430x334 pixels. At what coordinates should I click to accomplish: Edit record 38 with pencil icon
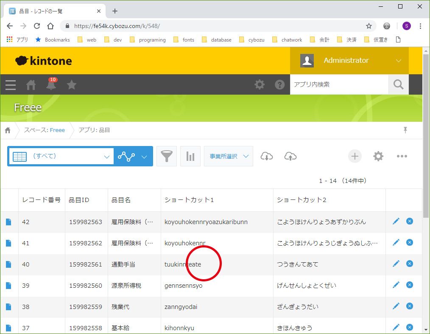(396, 306)
